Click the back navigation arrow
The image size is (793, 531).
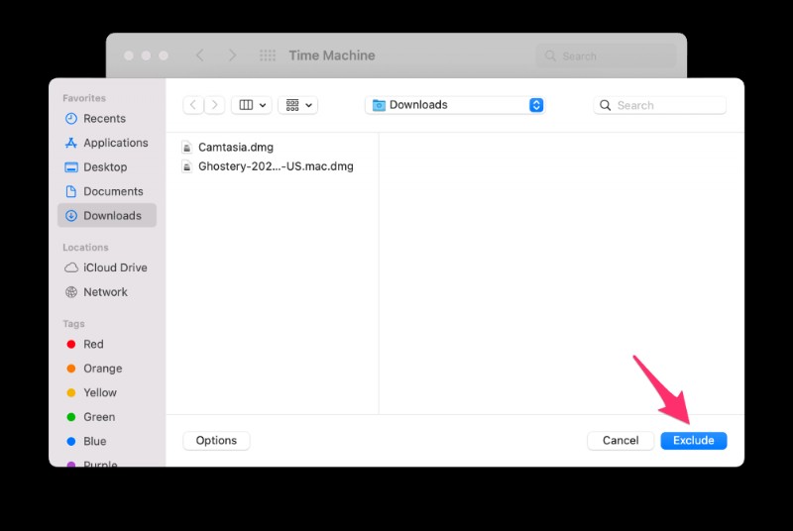coord(192,105)
